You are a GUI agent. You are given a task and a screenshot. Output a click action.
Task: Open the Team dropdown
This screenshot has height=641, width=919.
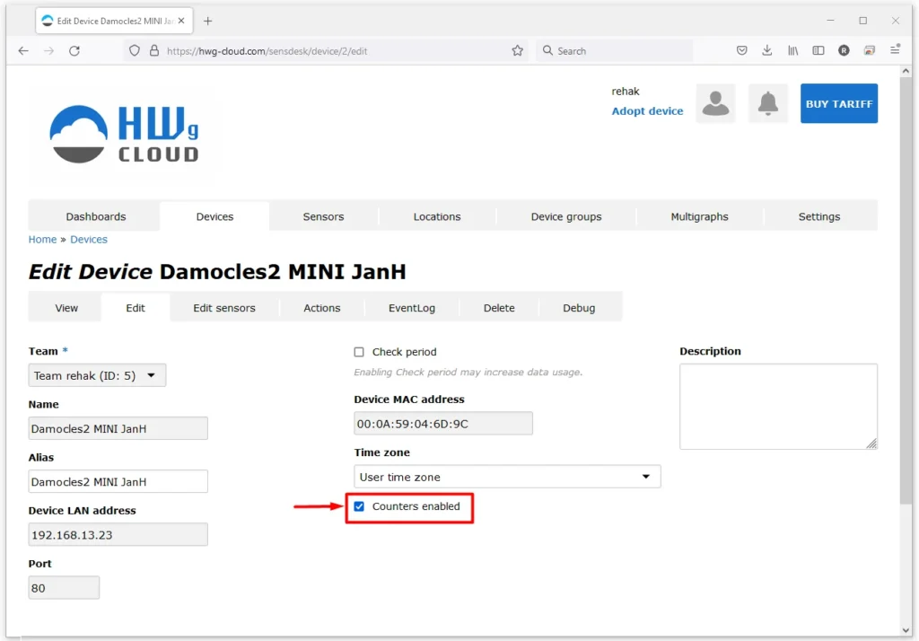[97, 375]
